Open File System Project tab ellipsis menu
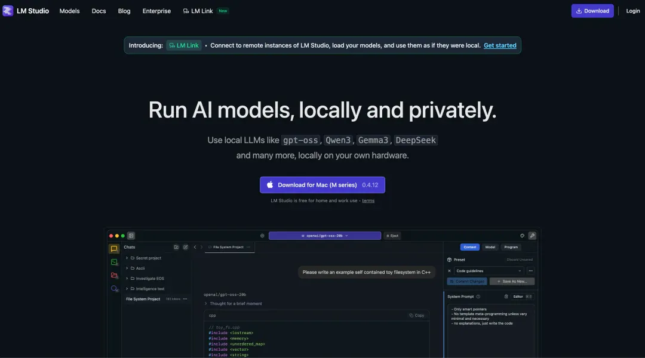 point(248,247)
